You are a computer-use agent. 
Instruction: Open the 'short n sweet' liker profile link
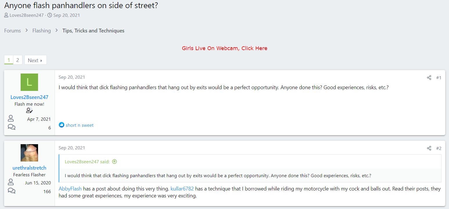point(80,125)
